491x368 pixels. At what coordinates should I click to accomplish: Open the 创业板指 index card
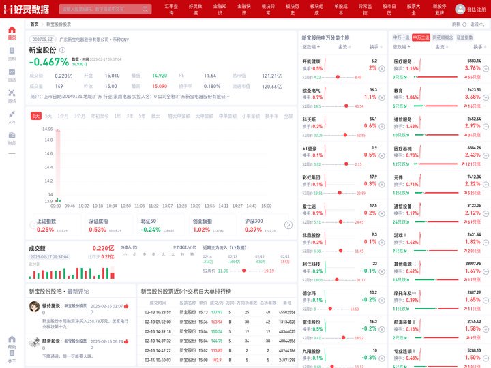pos(213,226)
